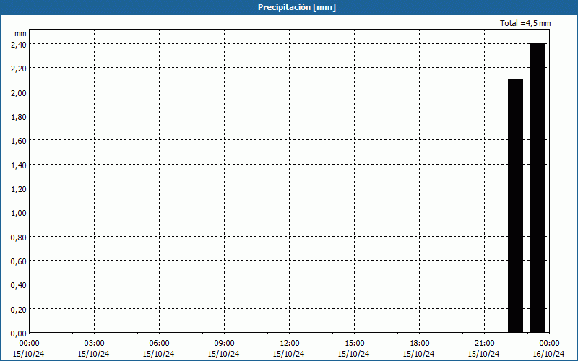Click the 1,80 y-axis value
578x361 pixels.
[19, 117]
